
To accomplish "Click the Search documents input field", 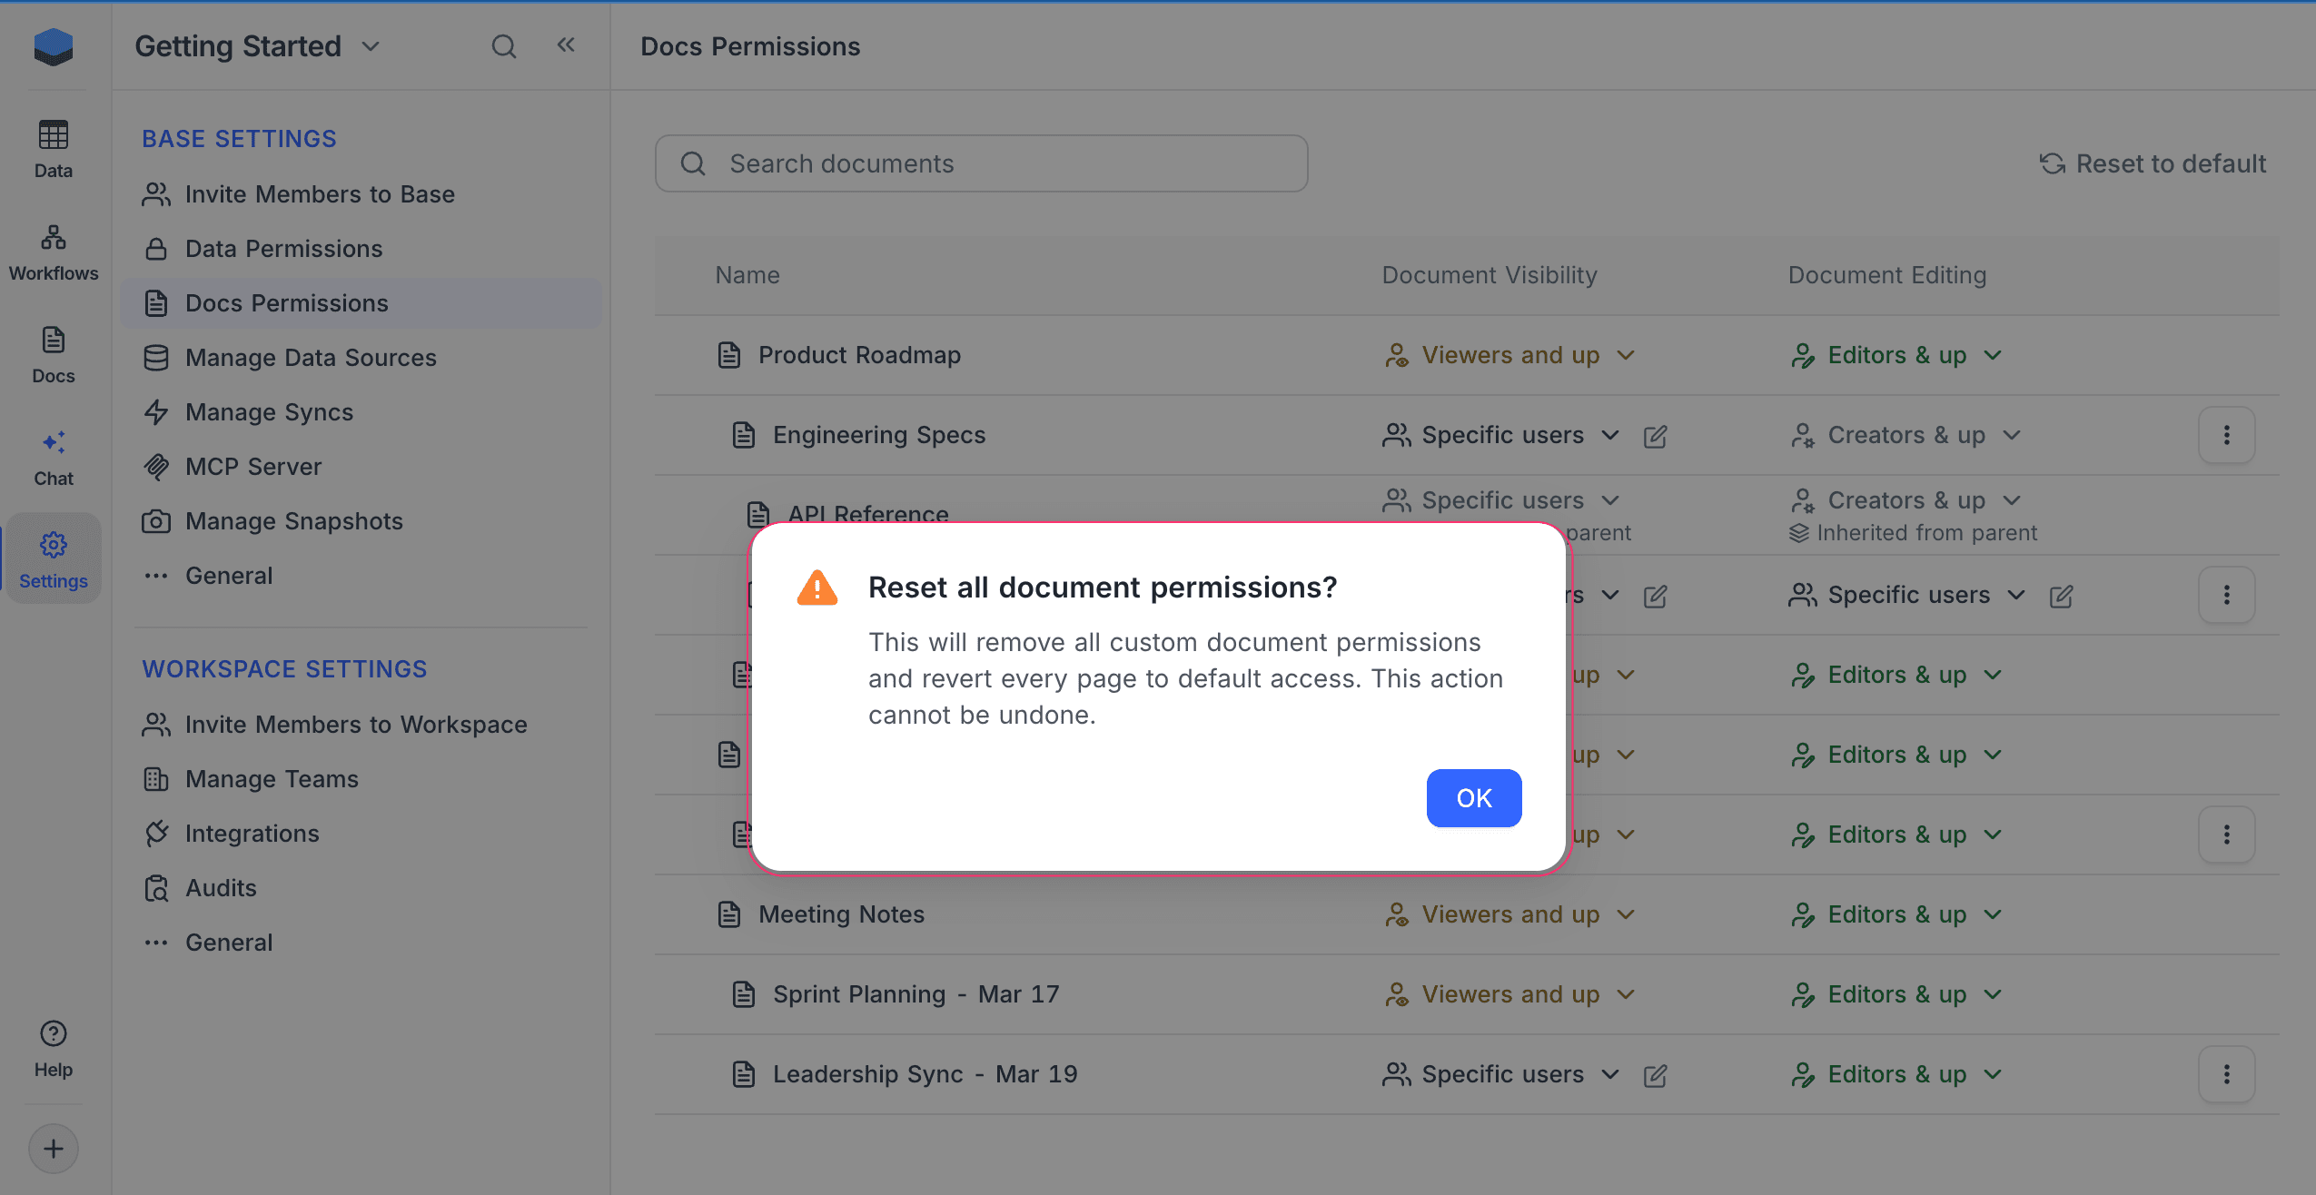I will [x=980, y=163].
